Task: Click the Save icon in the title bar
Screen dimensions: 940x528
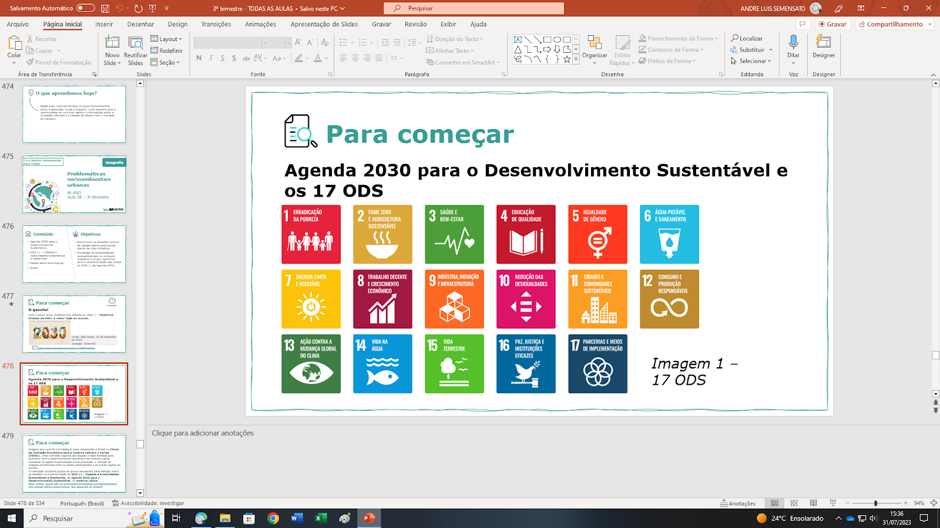Action: [x=105, y=8]
